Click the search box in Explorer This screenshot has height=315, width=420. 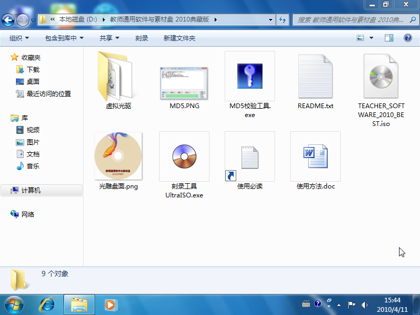(x=350, y=20)
